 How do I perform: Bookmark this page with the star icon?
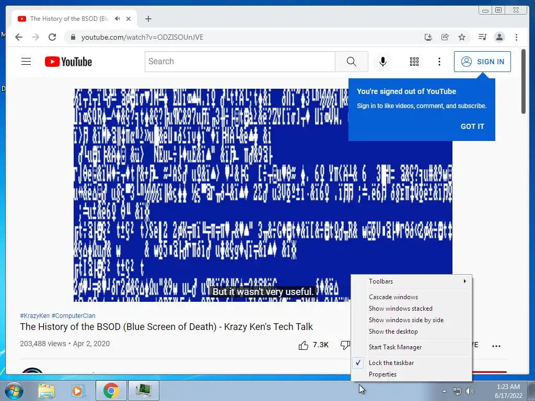pyautogui.click(x=462, y=37)
